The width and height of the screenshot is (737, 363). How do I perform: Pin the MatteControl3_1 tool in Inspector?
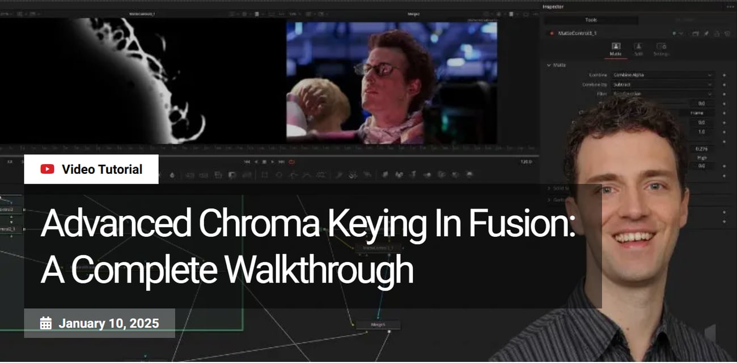(706, 33)
